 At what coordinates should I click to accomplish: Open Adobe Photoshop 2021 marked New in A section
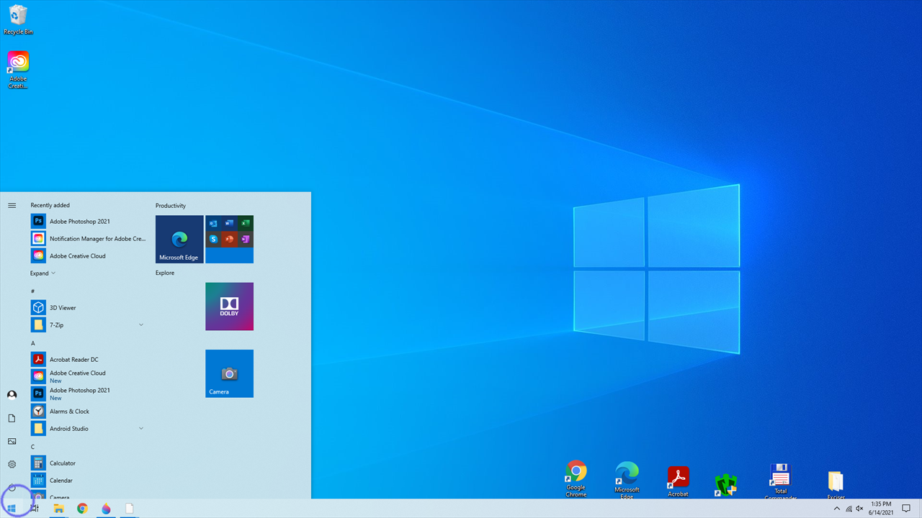pyautogui.click(x=88, y=394)
